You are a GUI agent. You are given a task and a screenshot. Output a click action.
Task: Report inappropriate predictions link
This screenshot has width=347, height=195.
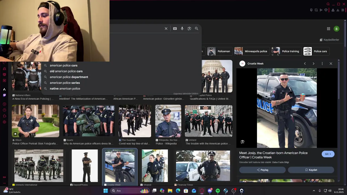(x=186, y=93)
